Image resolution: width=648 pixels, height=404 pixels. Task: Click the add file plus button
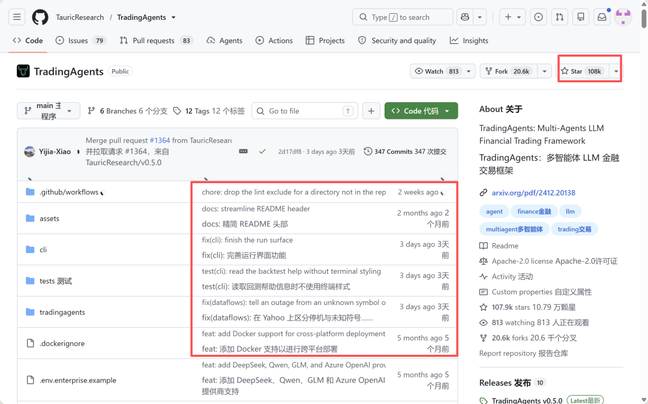pos(371,111)
